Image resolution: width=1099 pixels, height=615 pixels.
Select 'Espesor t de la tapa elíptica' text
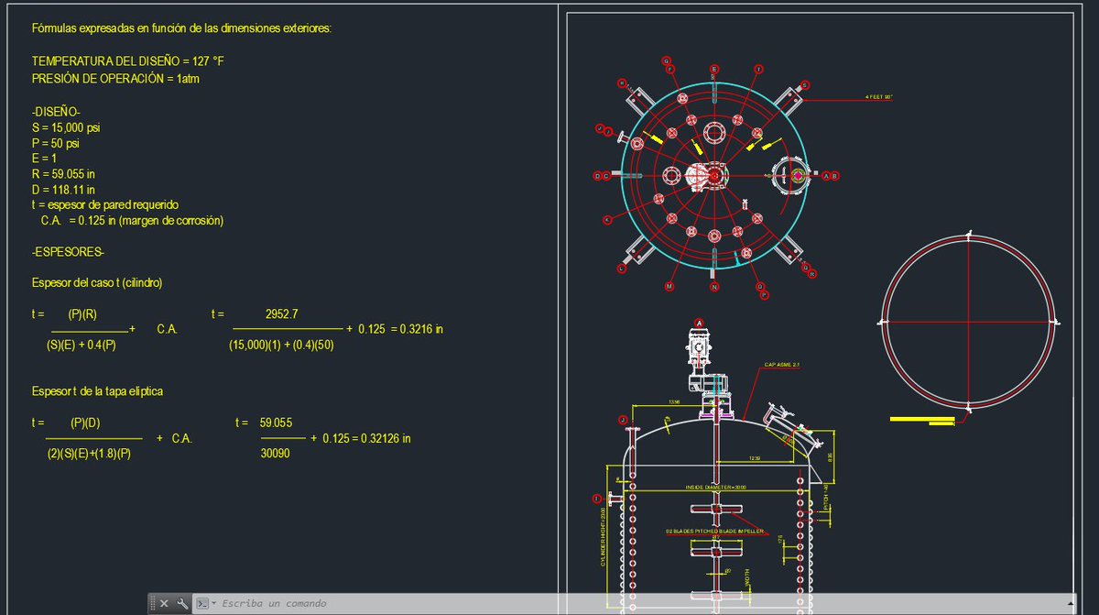[98, 391]
